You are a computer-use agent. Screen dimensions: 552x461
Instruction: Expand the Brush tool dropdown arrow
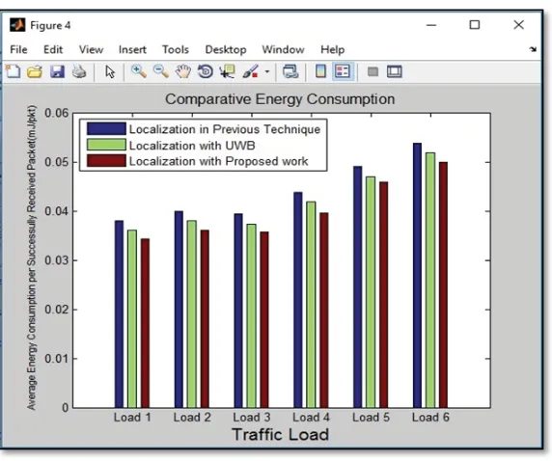[267, 71]
